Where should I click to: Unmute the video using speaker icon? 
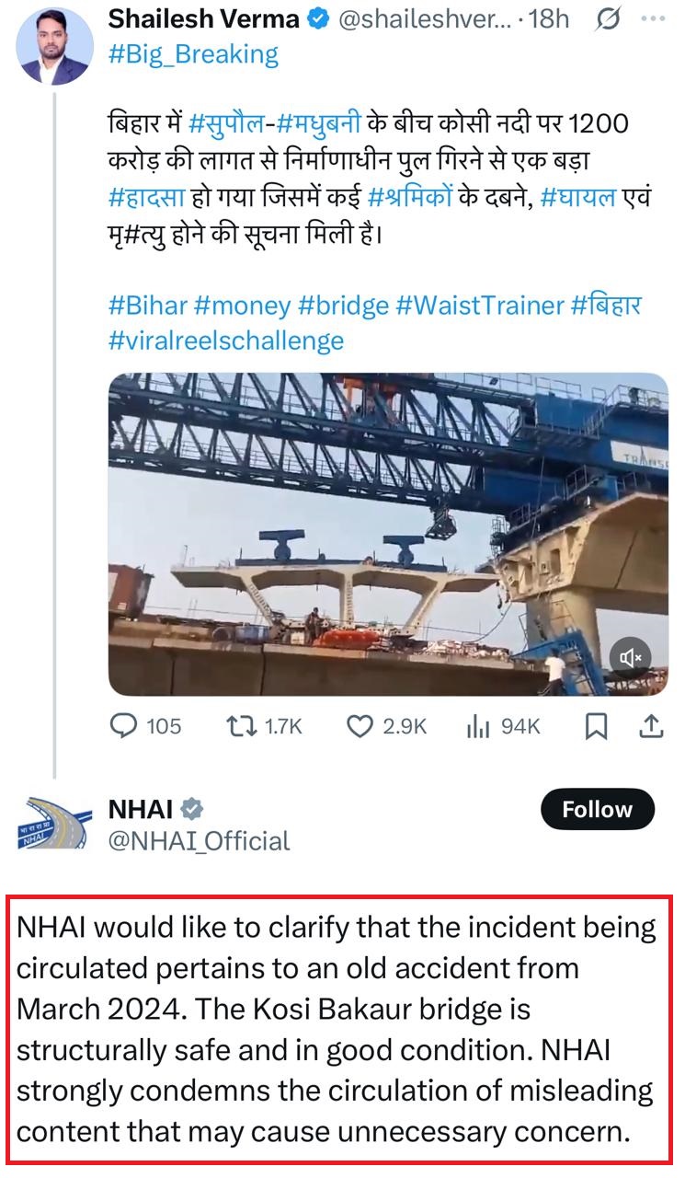pos(631,658)
